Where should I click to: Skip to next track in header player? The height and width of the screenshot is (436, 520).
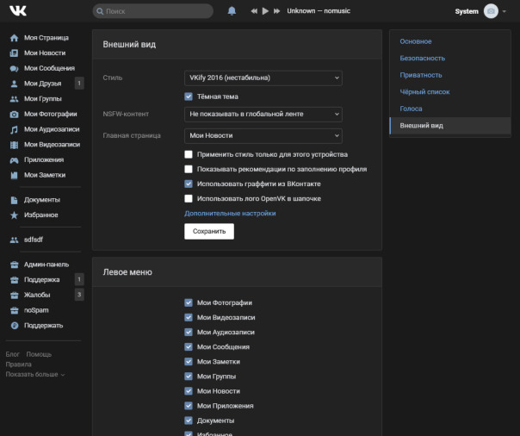pos(277,11)
